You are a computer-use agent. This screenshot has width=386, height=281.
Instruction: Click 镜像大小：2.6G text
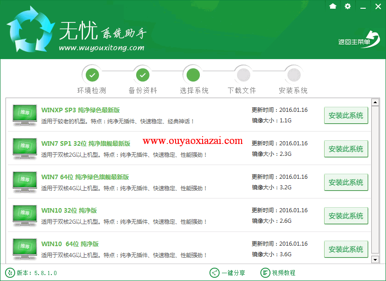271,220
